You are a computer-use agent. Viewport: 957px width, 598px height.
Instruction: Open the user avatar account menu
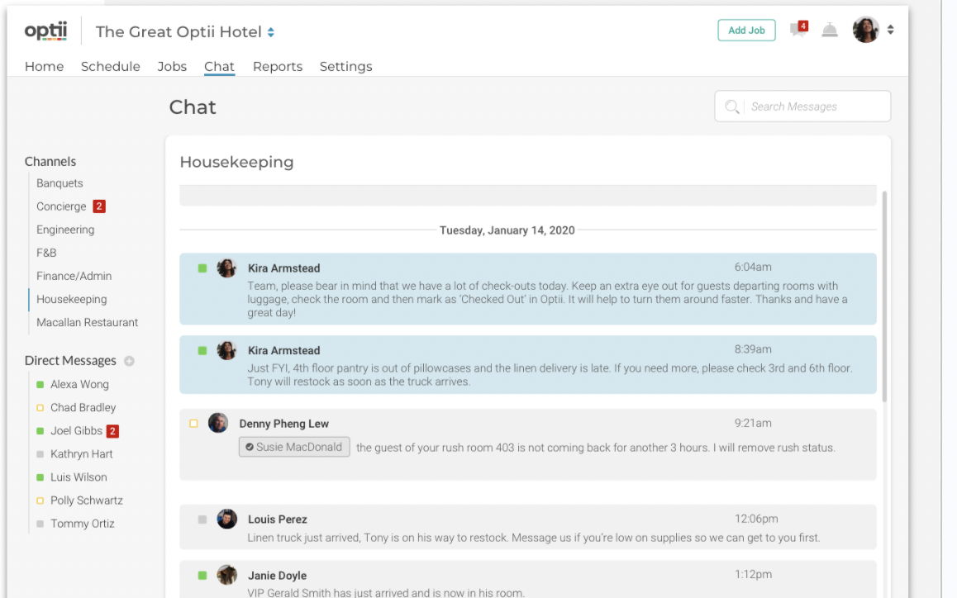coord(865,31)
